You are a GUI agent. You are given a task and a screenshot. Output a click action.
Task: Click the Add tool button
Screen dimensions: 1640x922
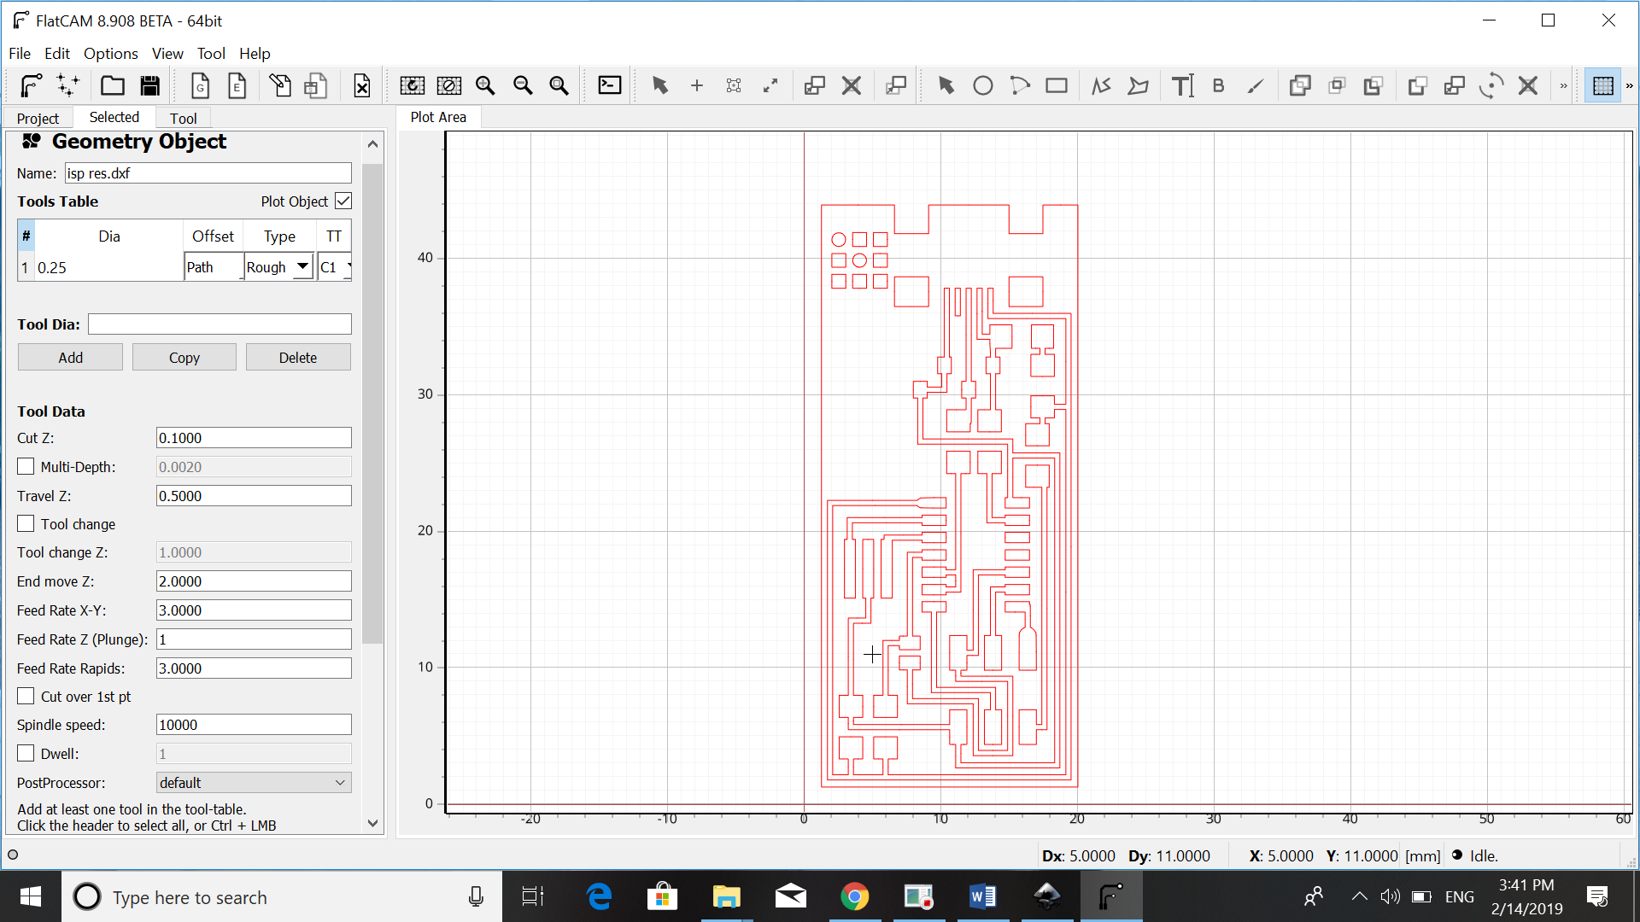pyautogui.click(x=70, y=358)
